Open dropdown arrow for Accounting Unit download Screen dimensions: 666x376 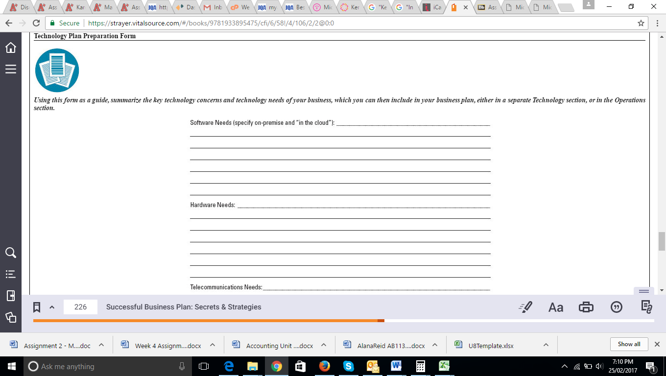pos(324,345)
